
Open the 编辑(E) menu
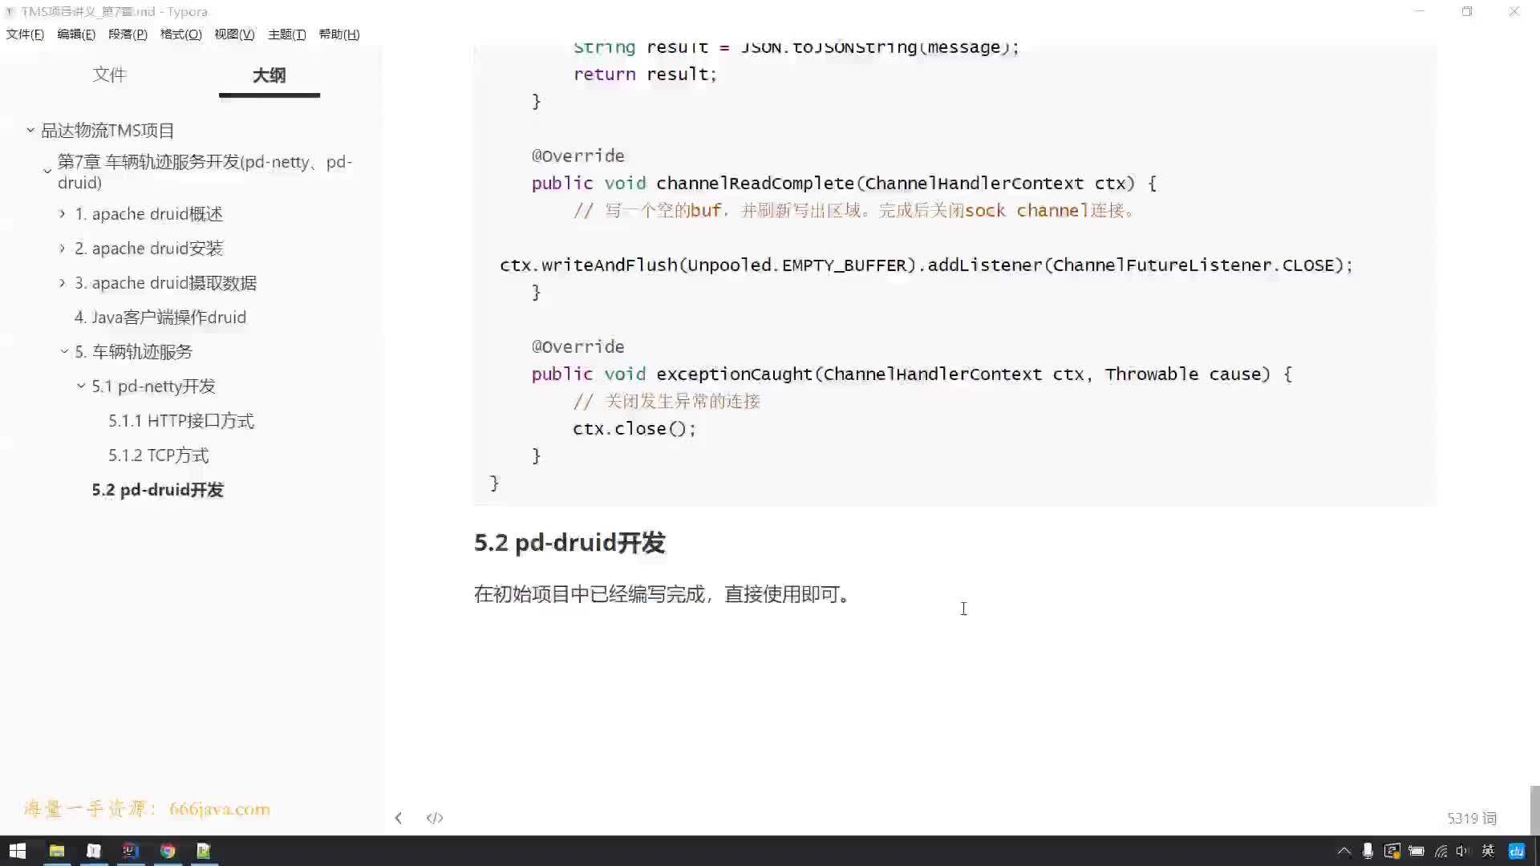(x=76, y=34)
